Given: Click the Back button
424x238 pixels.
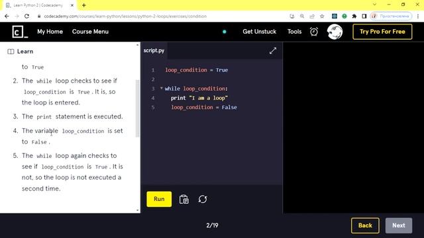Looking at the screenshot, I should coord(365,225).
